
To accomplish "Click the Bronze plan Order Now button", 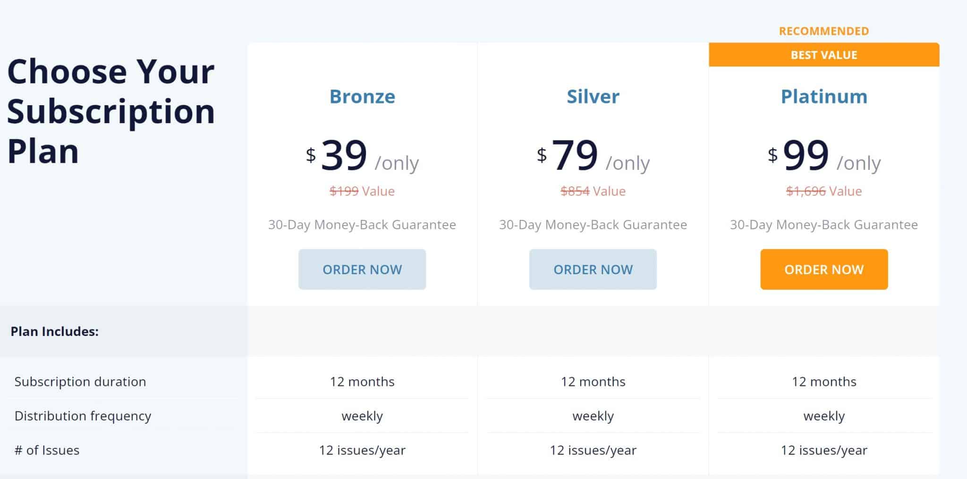I will coord(362,269).
